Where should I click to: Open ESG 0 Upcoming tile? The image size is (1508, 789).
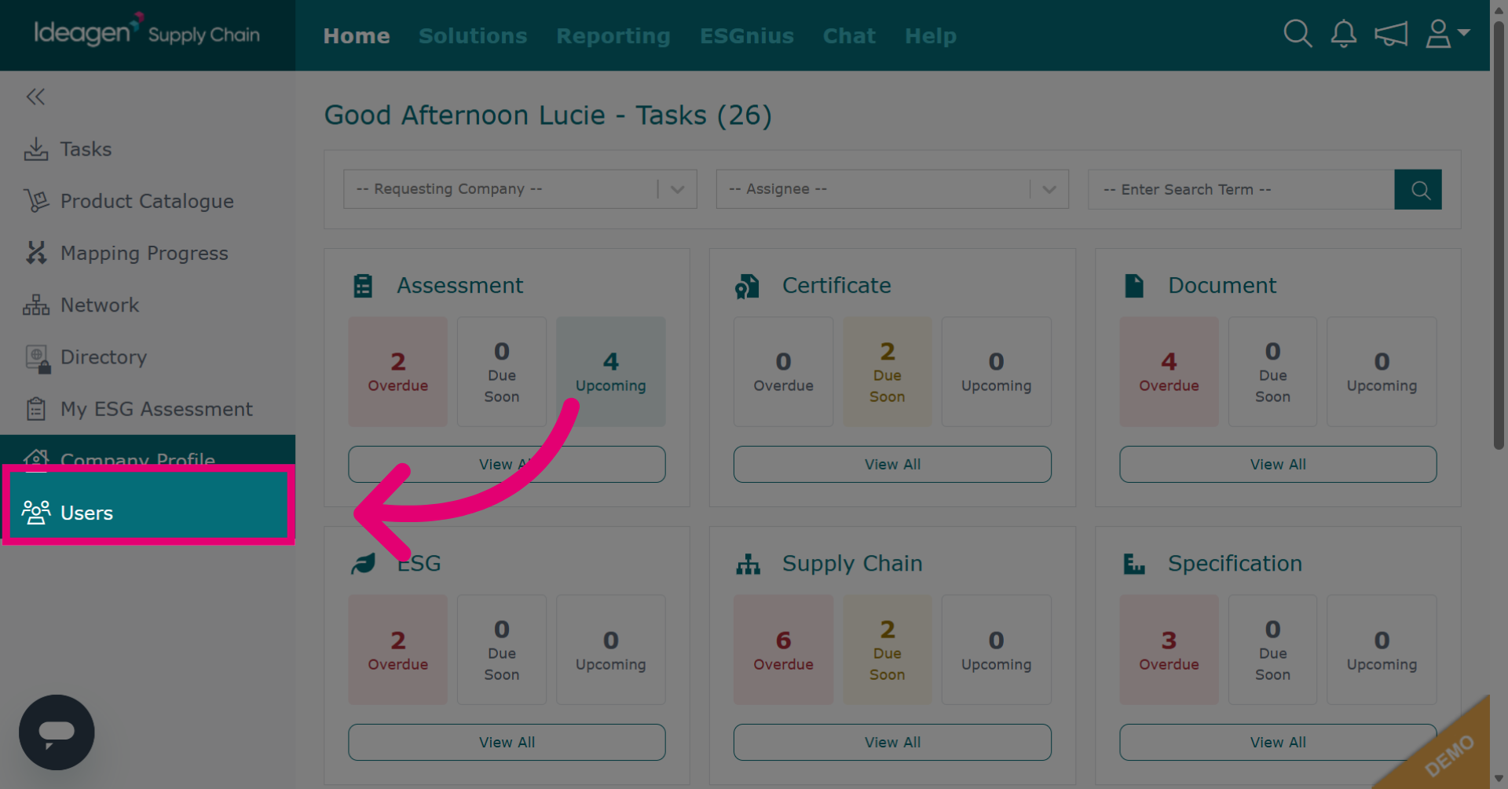tap(610, 650)
